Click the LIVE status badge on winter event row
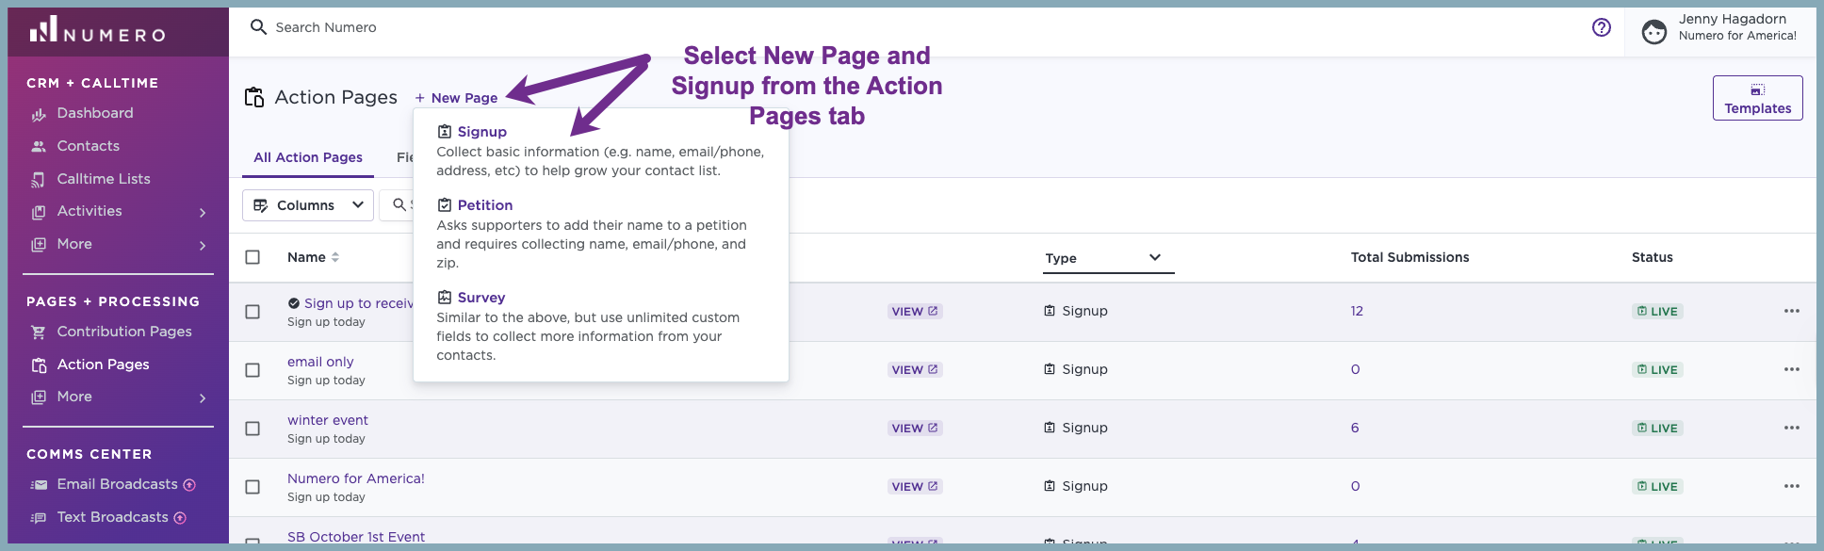This screenshot has height=551, width=1824. click(1658, 428)
